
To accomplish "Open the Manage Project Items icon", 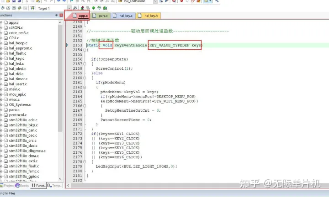I will point(82,8).
